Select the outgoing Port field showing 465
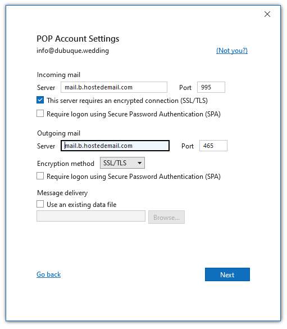This screenshot has height=329, width=287. point(213,146)
